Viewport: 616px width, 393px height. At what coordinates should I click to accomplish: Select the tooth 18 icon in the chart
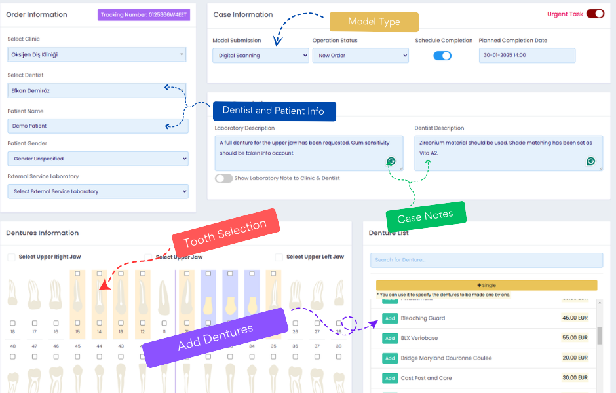pyautogui.click(x=12, y=291)
